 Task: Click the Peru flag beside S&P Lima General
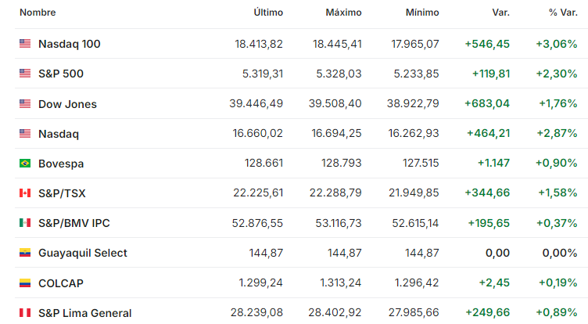[25, 312]
